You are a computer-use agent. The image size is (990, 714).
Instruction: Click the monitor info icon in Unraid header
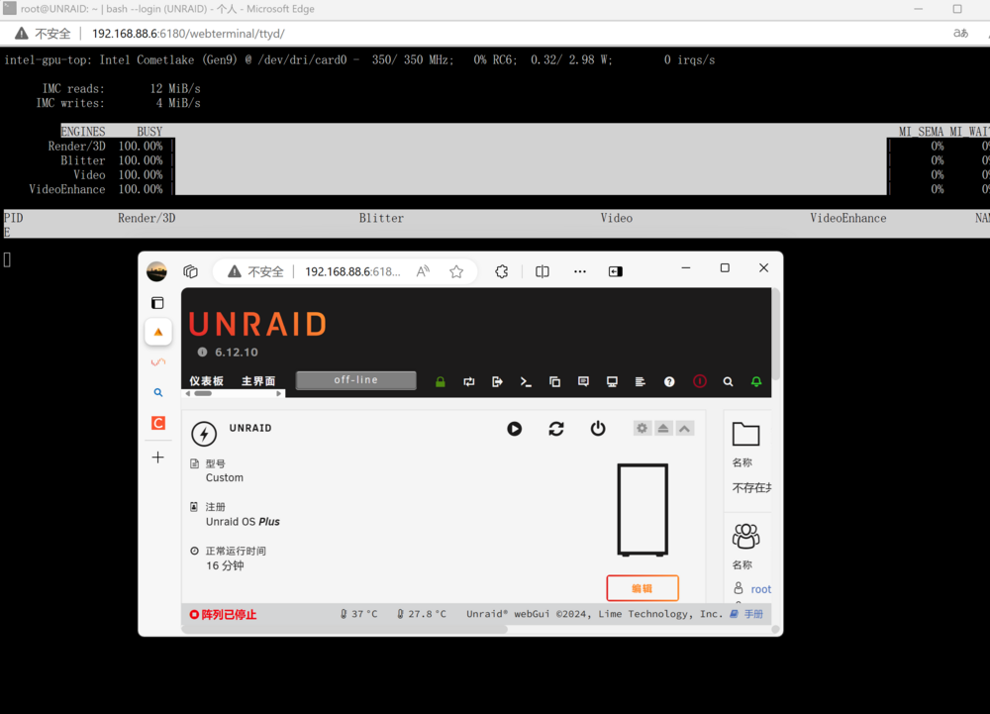(612, 381)
